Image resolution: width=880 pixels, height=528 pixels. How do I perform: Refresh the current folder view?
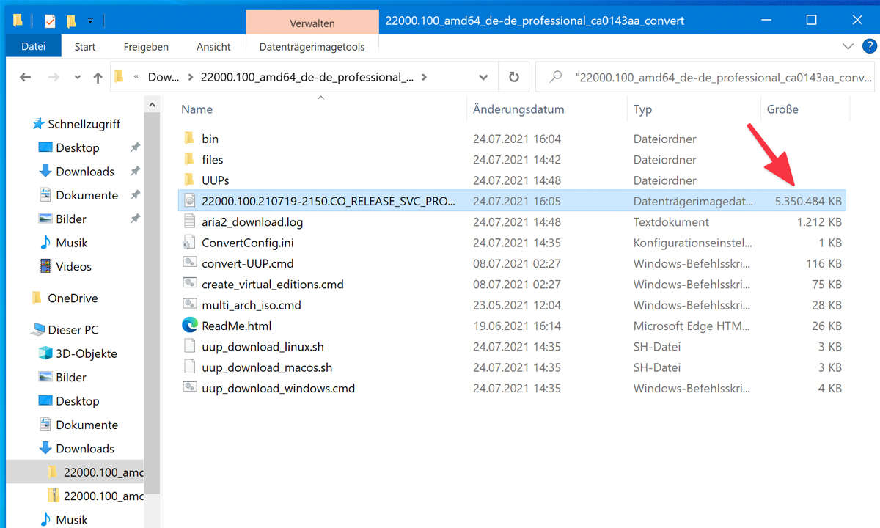point(514,77)
